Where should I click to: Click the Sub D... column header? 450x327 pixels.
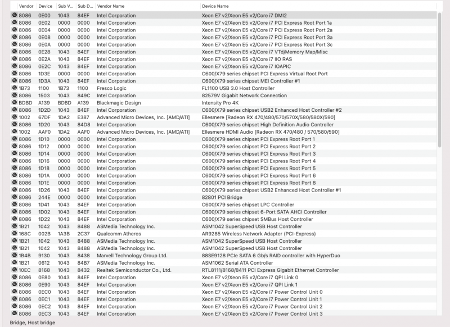pyautogui.click(x=85, y=6)
